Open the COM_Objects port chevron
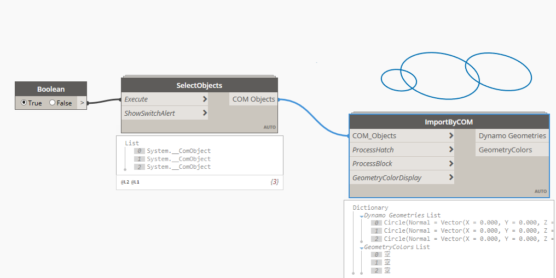Viewport: 556px width, 278px height. click(x=451, y=136)
